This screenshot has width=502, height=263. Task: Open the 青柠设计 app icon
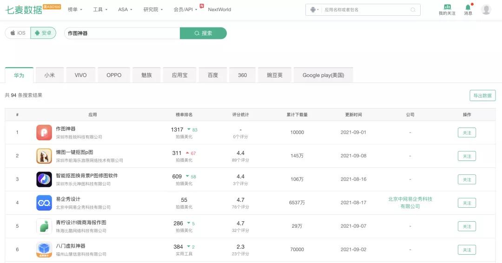point(44,226)
